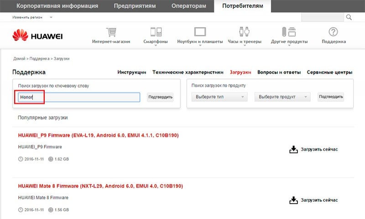Screen dimensions: 365x219
Task: Click the Загрузки breadcrumb text
Action: pyautogui.click(x=62, y=59)
